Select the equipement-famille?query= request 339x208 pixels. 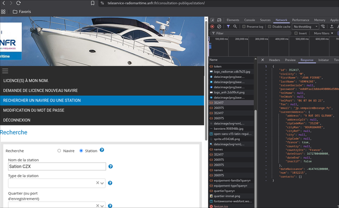click(x=231, y=180)
